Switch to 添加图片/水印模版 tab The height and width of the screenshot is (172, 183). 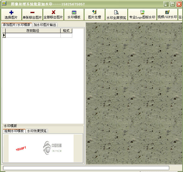point(16,25)
